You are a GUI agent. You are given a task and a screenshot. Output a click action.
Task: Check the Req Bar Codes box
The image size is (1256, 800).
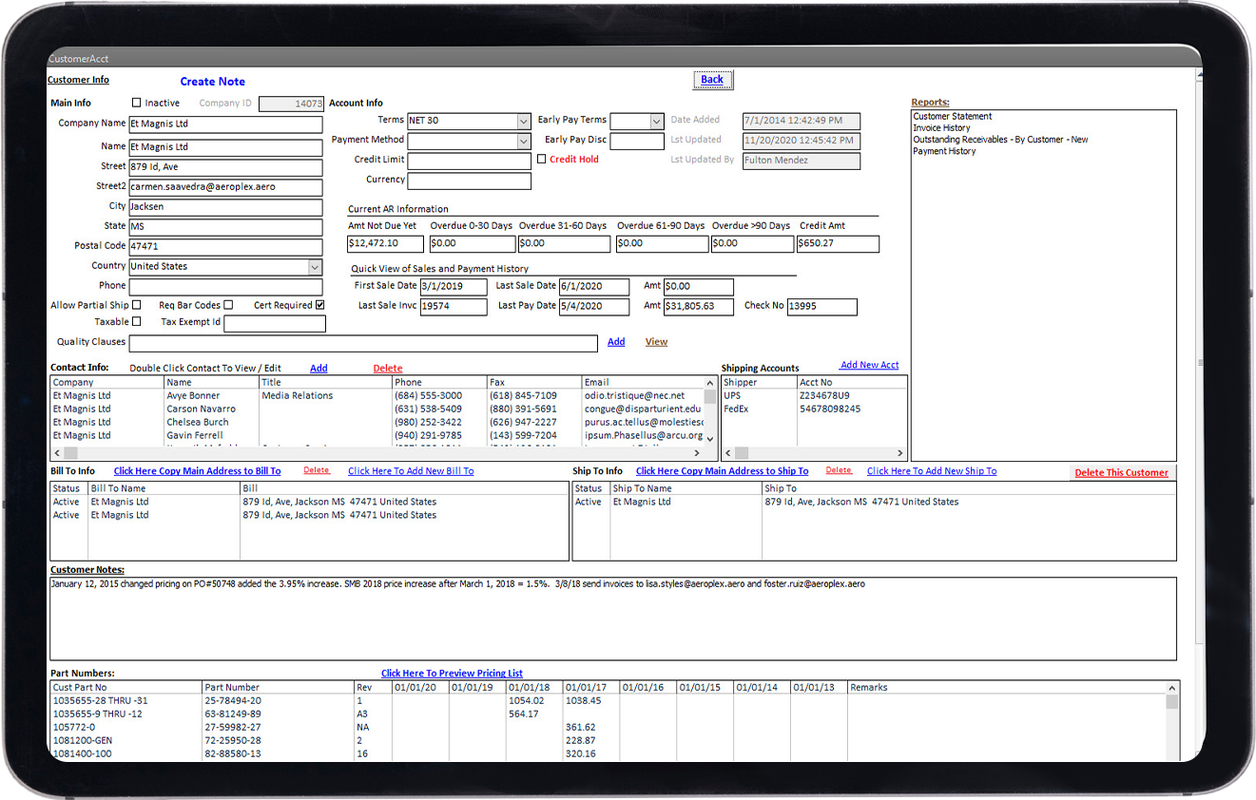tap(228, 305)
